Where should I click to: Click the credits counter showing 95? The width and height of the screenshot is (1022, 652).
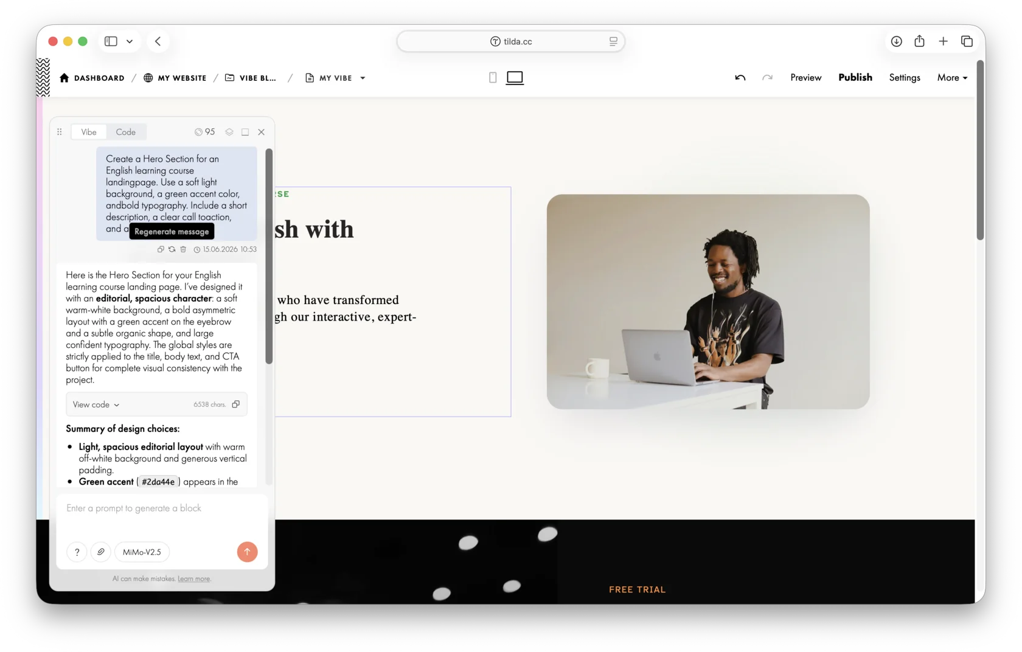(205, 132)
